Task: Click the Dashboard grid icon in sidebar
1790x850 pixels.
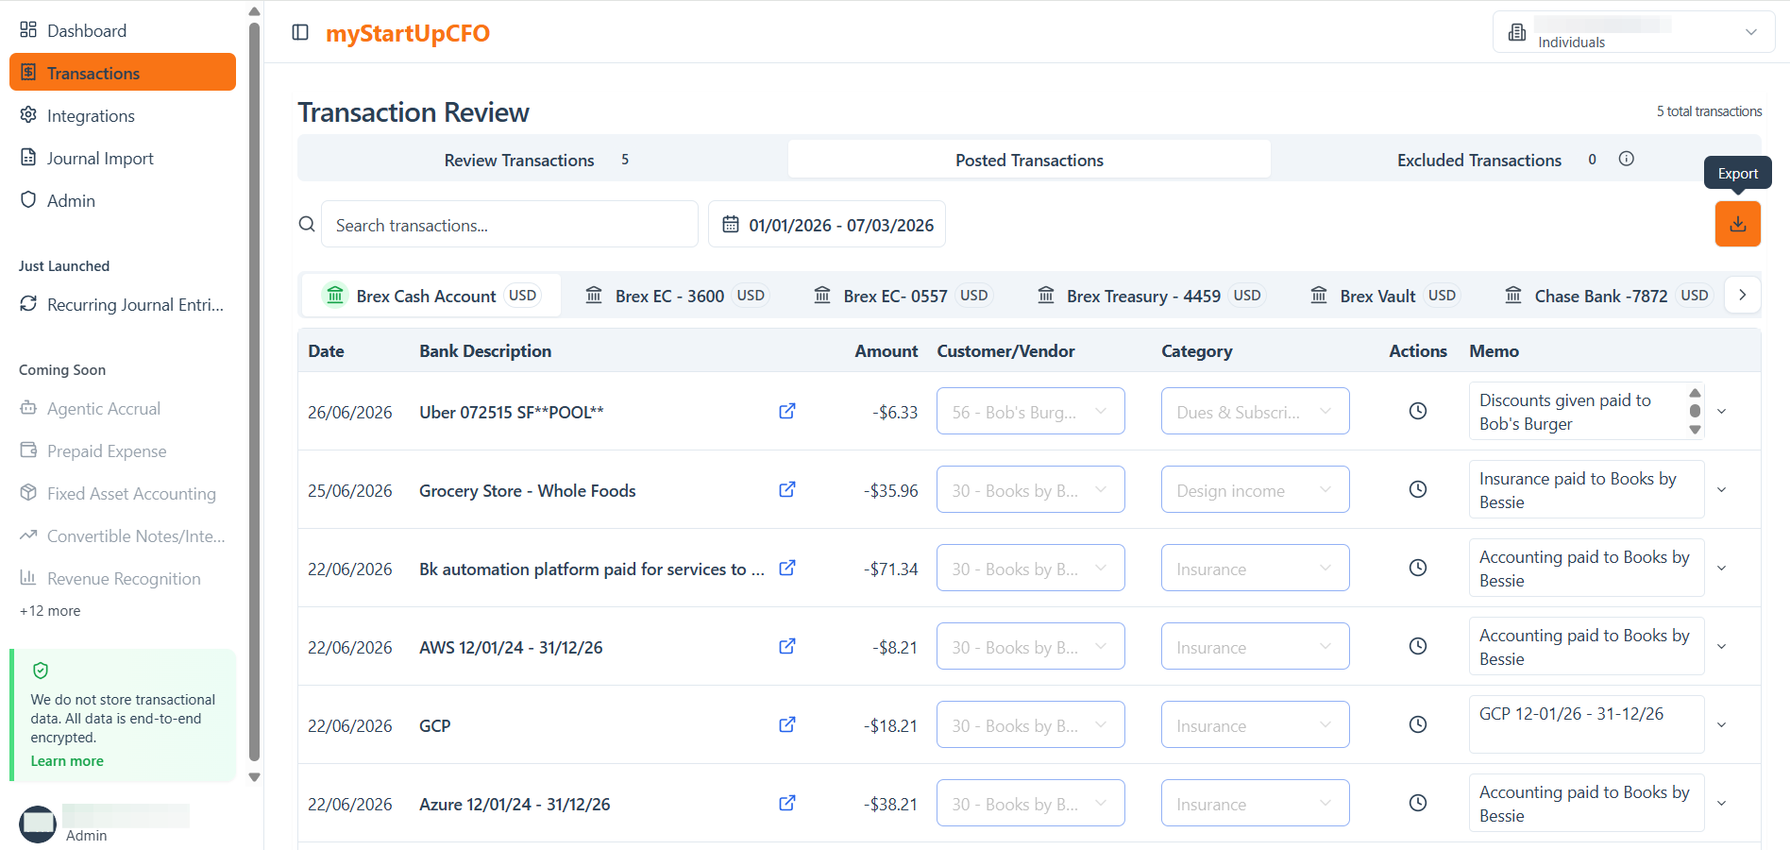Action: pyautogui.click(x=28, y=29)
